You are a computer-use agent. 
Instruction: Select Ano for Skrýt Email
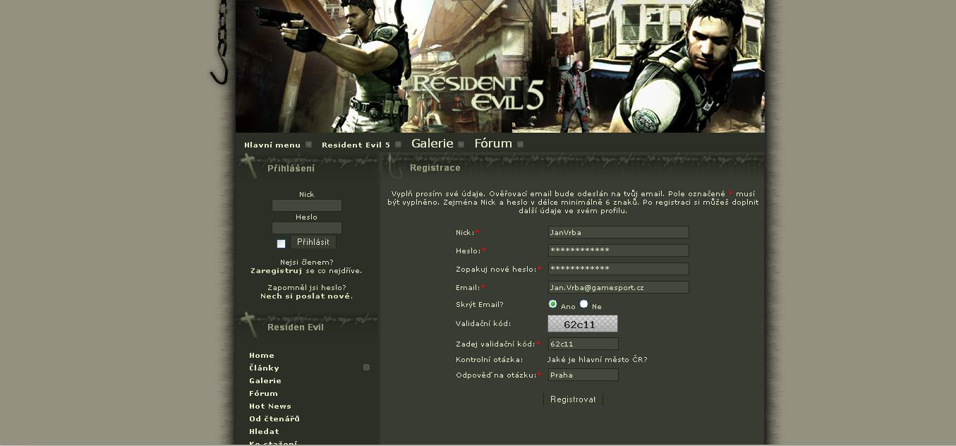553,304
